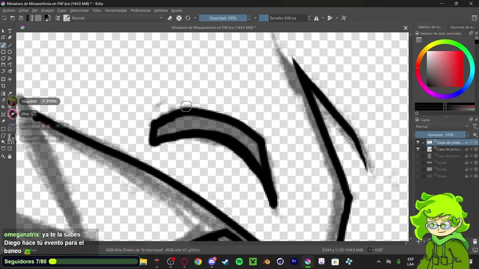Reload original brush preset

[x=188, y=18]
